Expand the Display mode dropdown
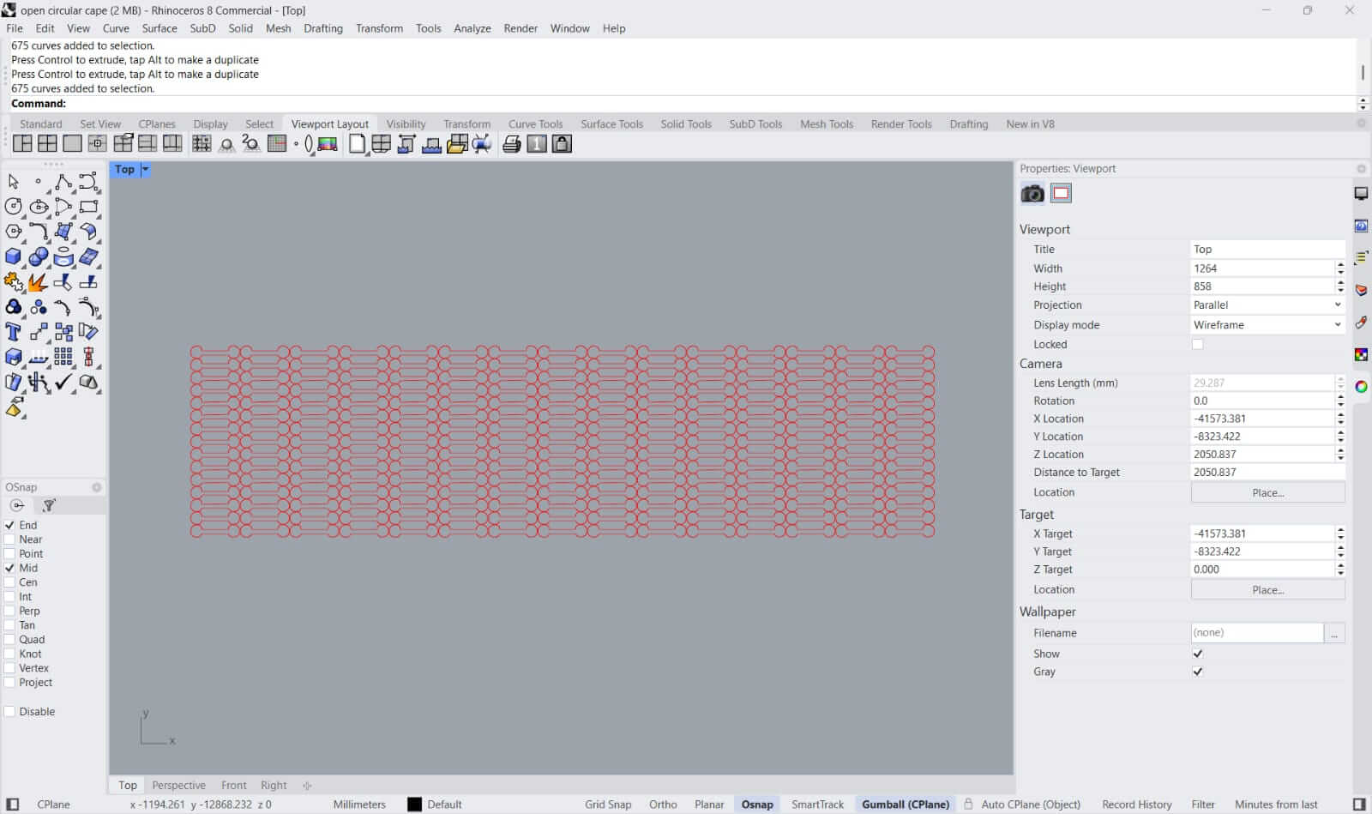The height and width of the screenshot is (814, 1372). click(1267, 325)
